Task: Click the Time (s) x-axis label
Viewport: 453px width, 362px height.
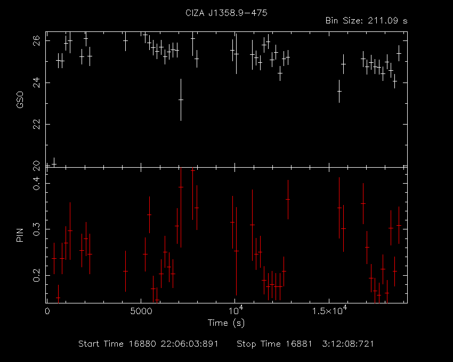Action: pos(226,323)
